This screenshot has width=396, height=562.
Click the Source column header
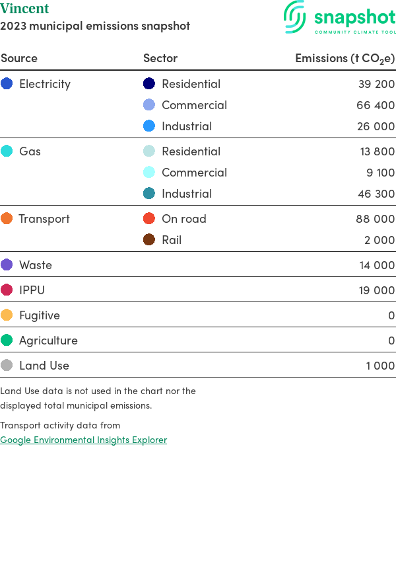click(x=19, y=58)
